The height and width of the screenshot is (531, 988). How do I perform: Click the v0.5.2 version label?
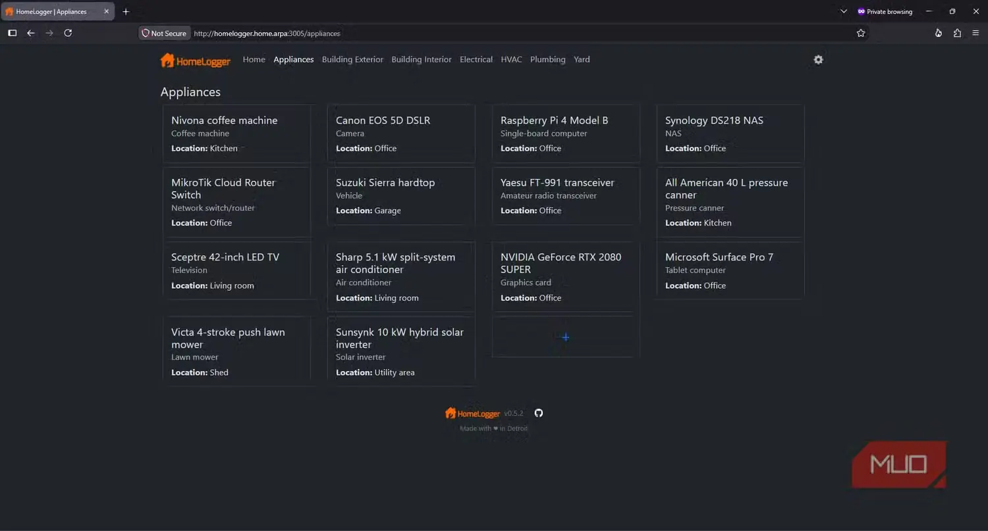coord(514,414)
